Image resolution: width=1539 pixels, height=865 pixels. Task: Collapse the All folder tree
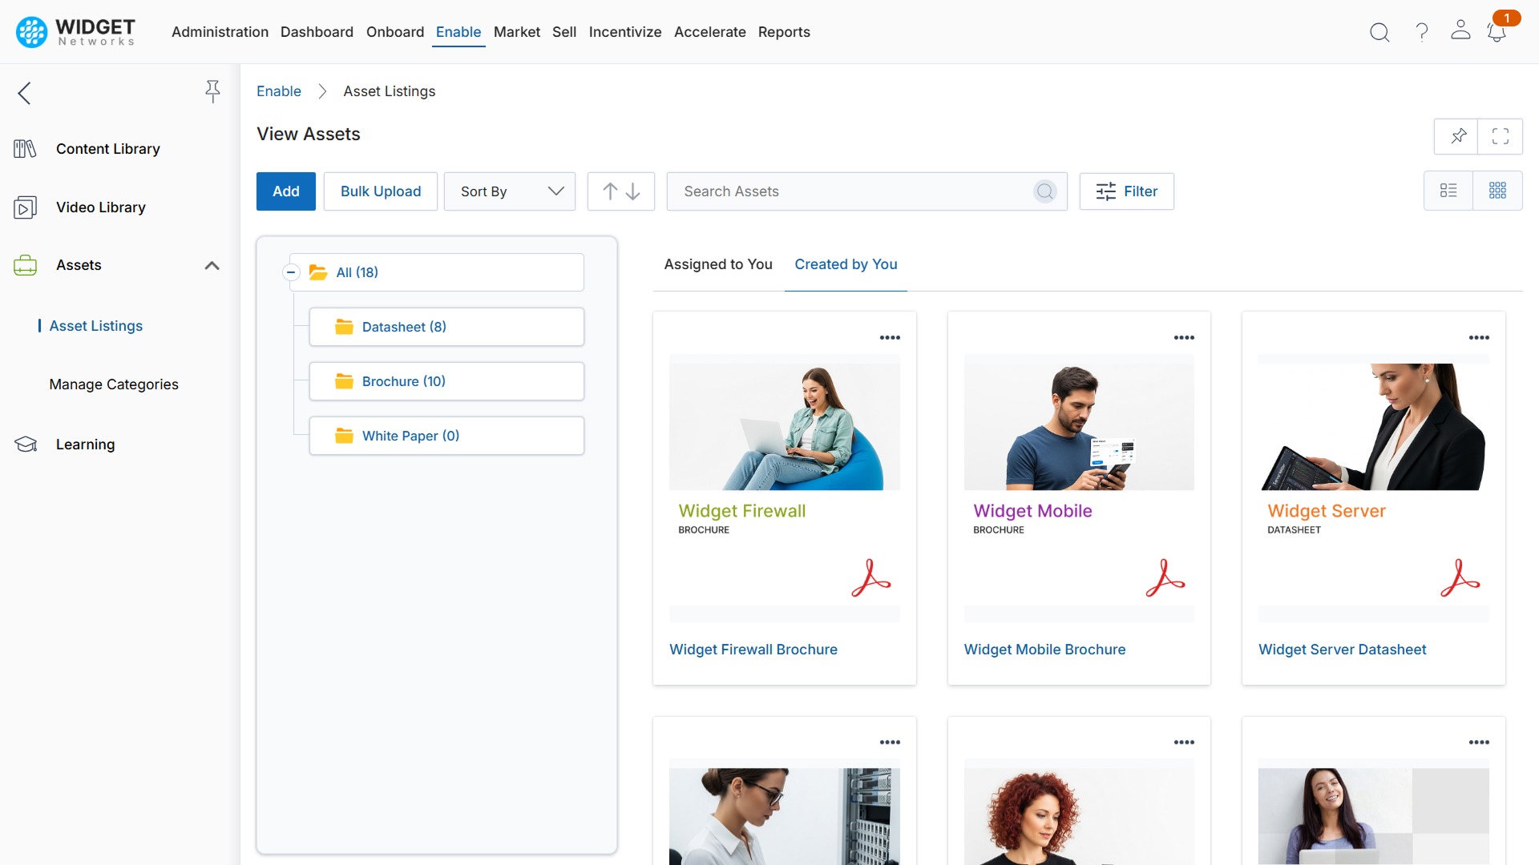coord(290,272)
